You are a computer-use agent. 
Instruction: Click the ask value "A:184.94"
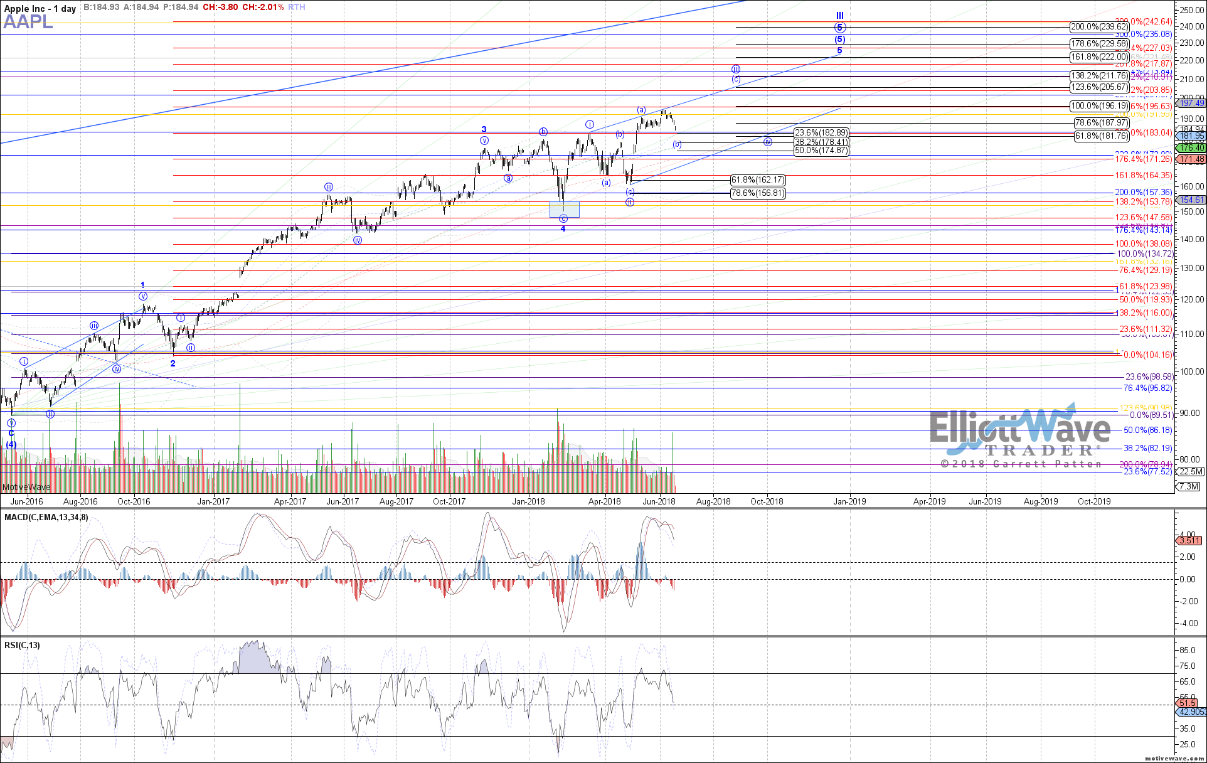tap(142, 7)
